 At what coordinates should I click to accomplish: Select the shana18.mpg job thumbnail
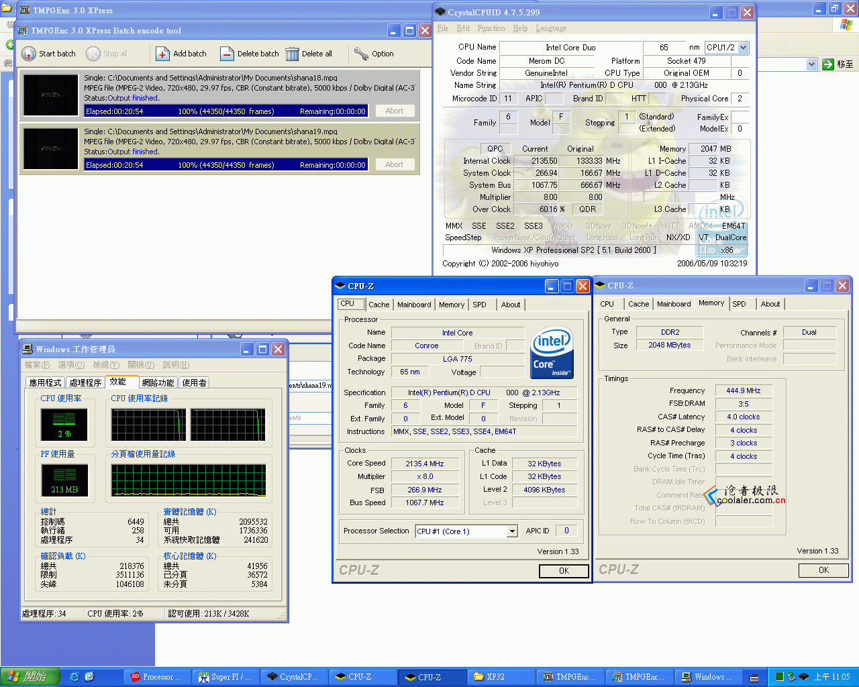tap(51, 95)
